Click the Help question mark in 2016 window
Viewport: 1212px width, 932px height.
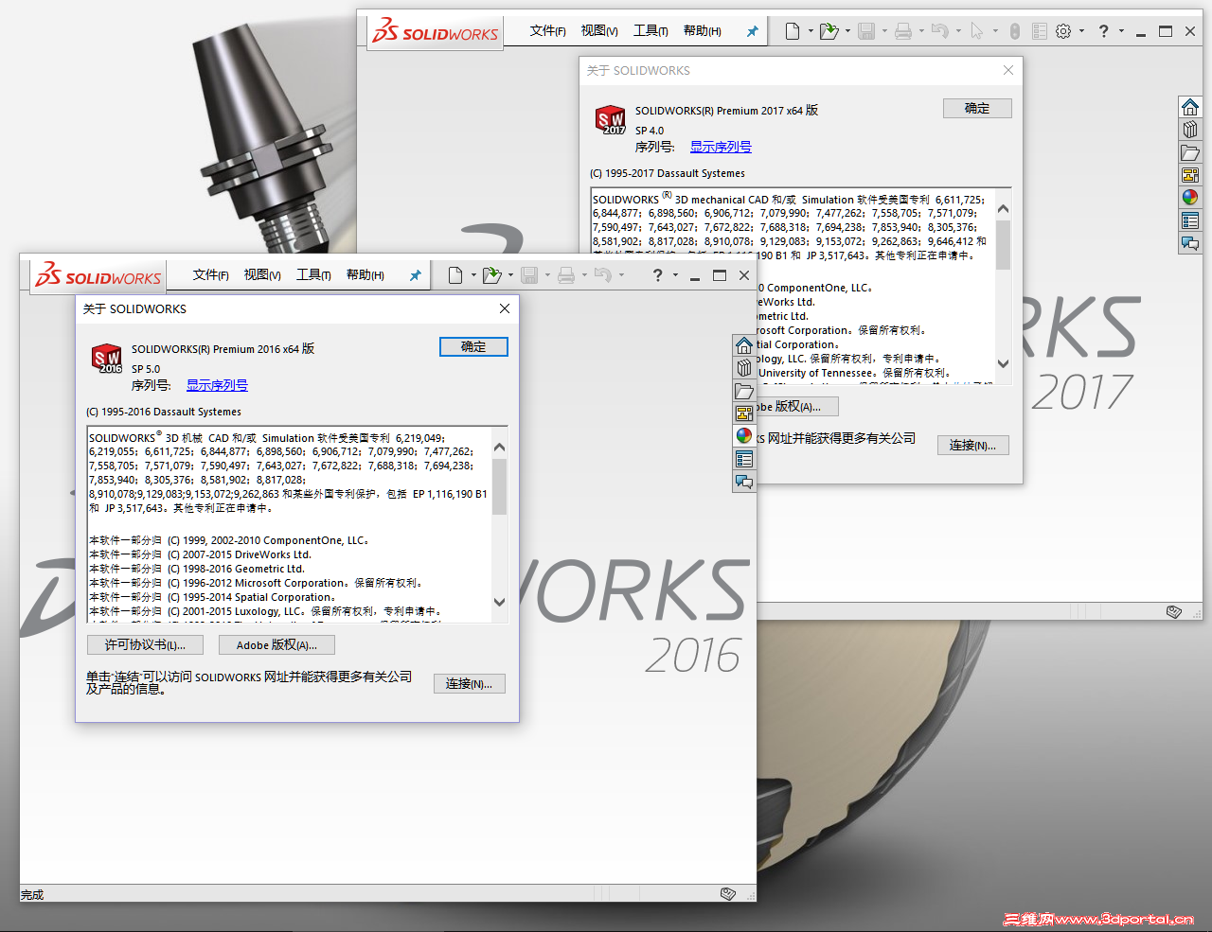657,275
